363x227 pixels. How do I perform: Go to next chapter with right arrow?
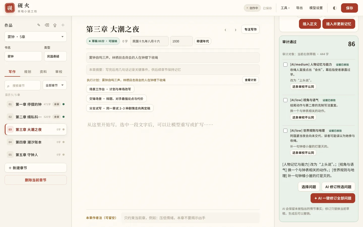pyautogui.click(x=235, y=30)
